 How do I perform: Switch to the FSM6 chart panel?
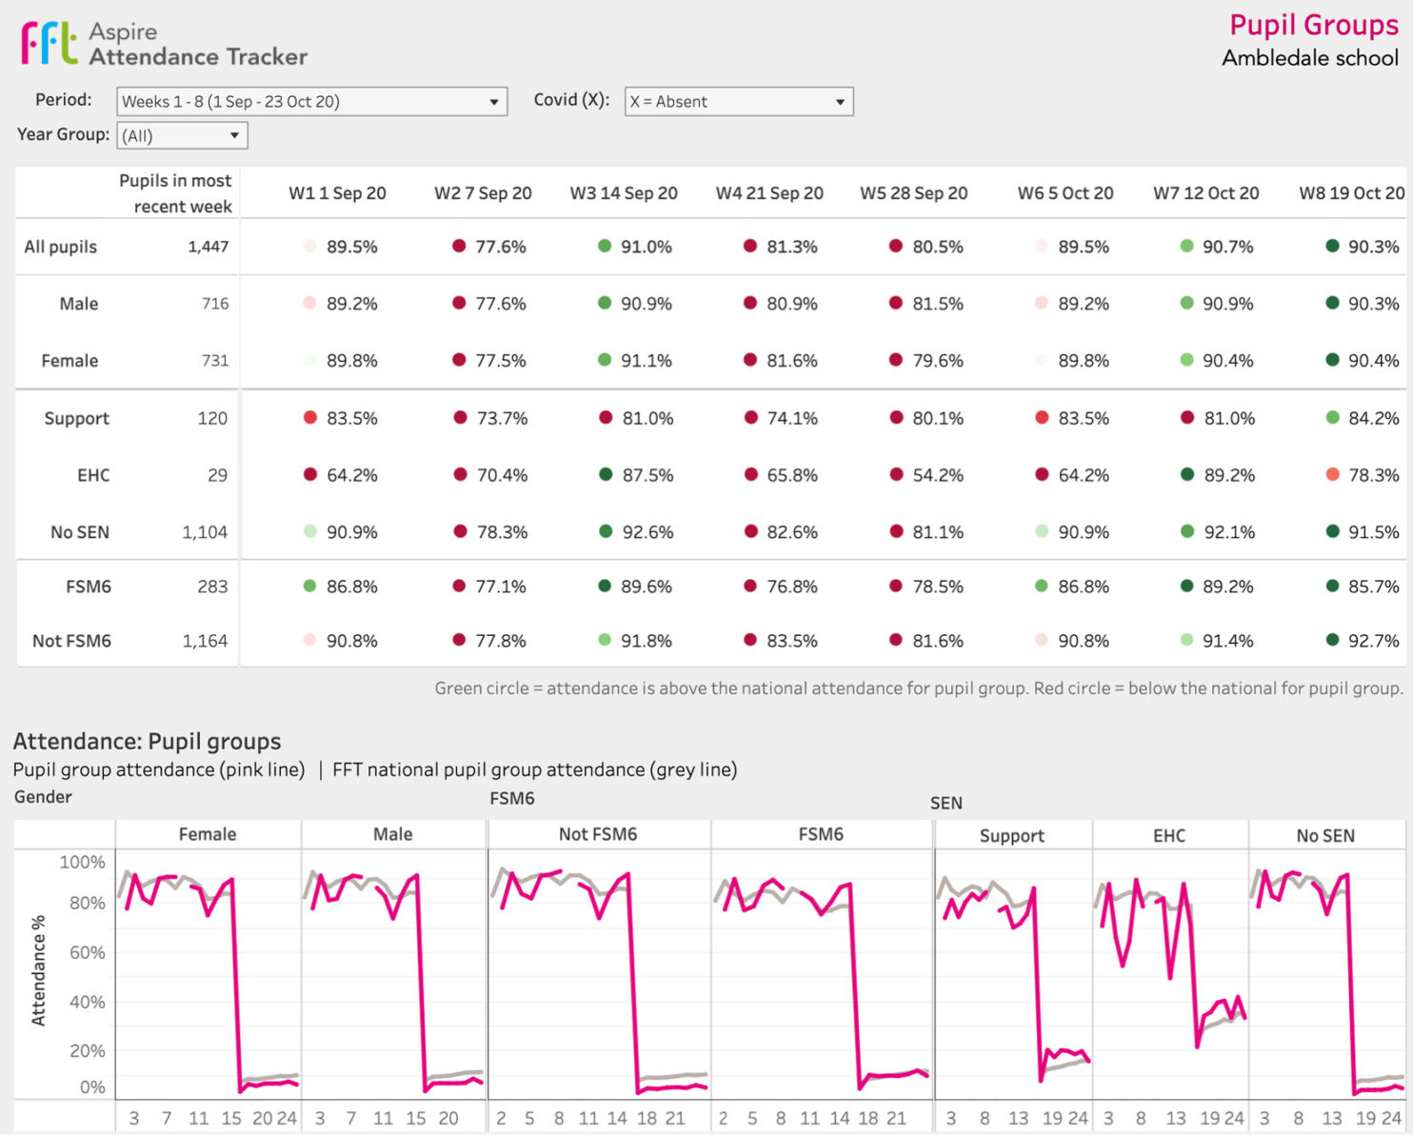821,833
